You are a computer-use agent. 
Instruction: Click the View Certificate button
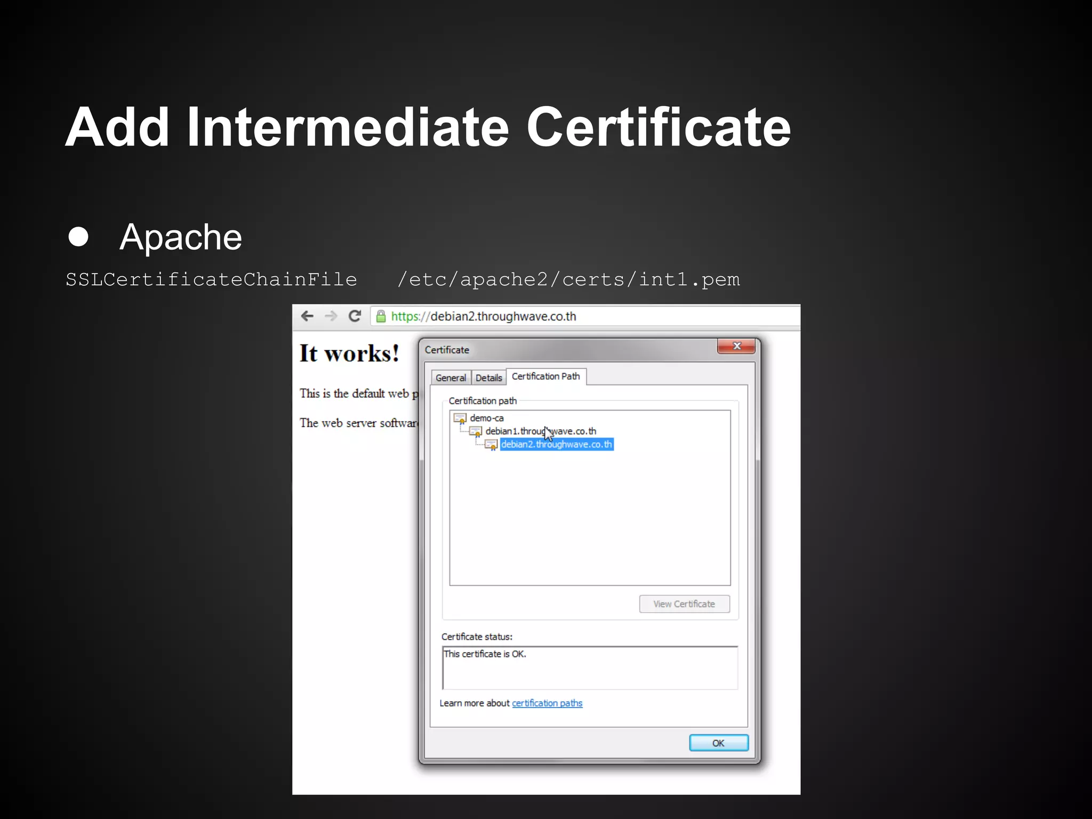(x=684, y=604)
